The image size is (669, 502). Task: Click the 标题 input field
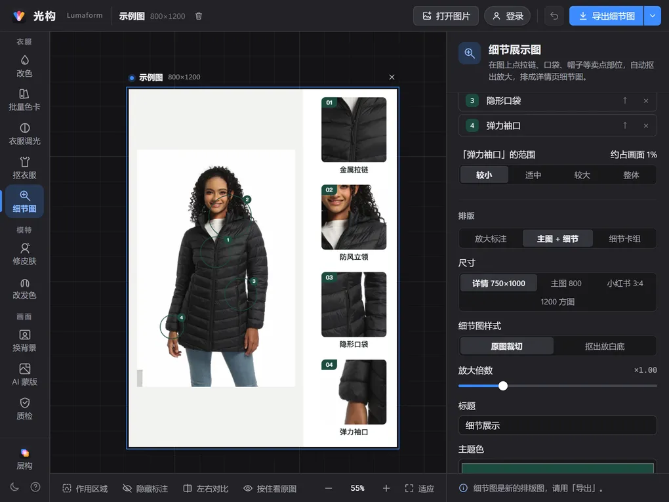(x=557, y=425)
